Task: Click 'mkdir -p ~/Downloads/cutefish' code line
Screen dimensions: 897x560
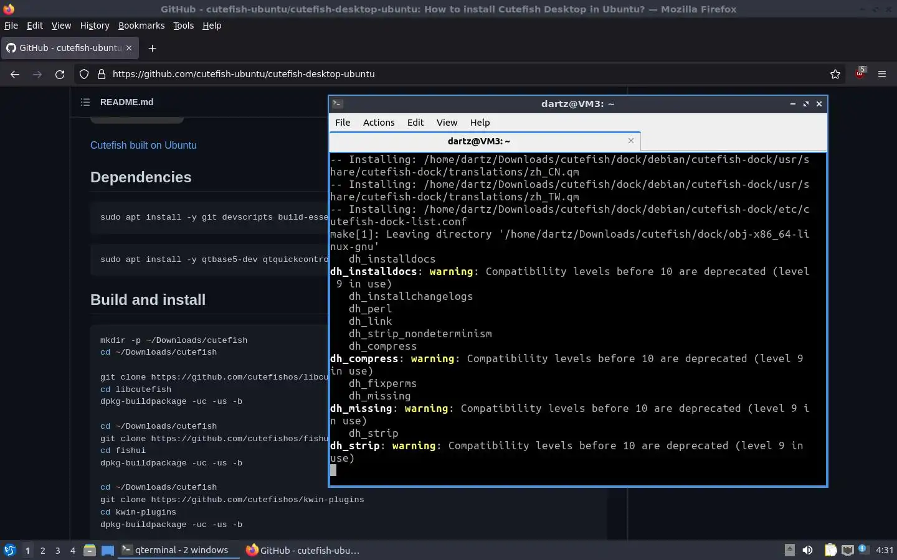Action: coord(174,340)
